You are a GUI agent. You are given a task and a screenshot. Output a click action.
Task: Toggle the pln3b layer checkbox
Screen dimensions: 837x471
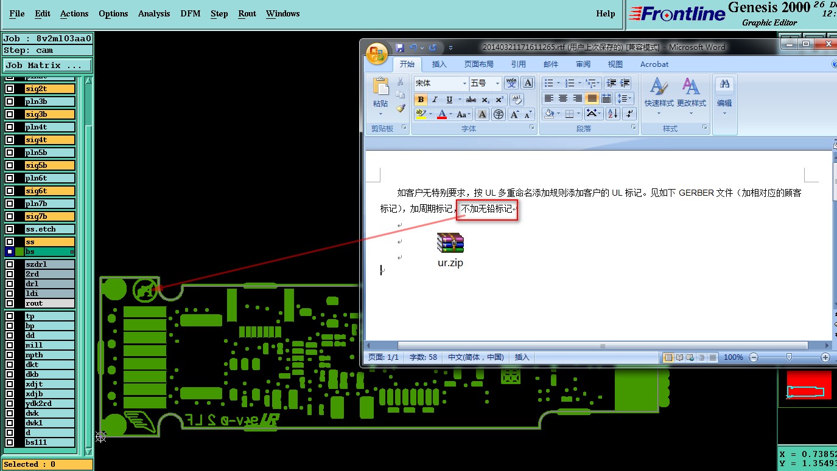point(10,101)
